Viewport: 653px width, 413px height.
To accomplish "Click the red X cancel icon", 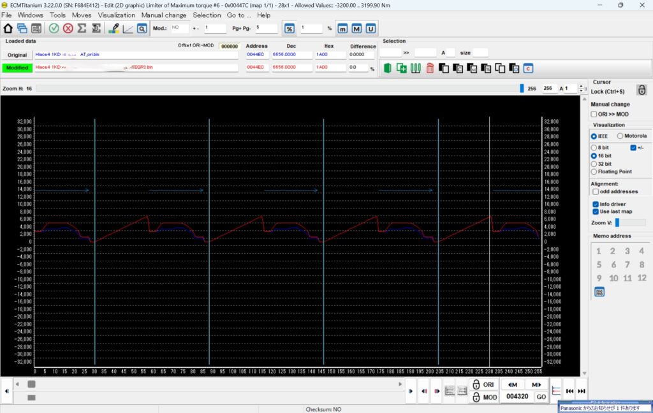I will click(68, 28).
